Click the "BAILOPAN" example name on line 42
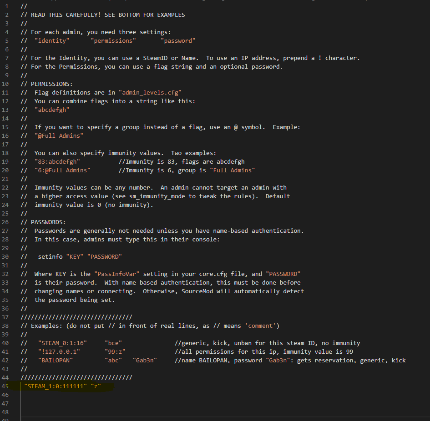The width and height of the screenshot is (430, 421). point(56,361)
